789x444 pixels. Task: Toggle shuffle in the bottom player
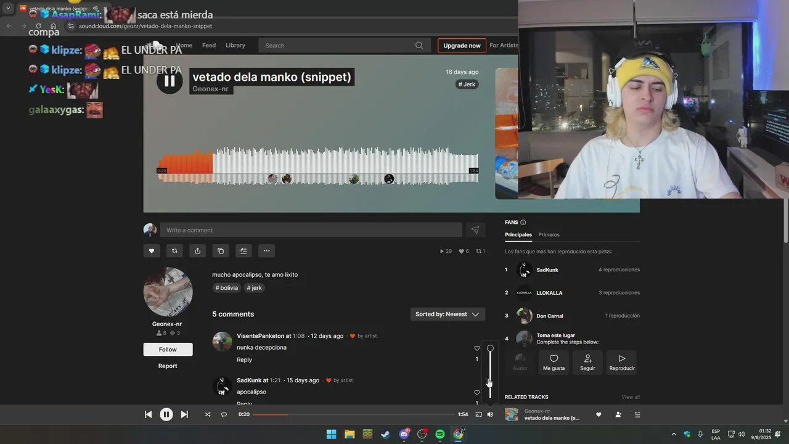click(x=207, y=414)
